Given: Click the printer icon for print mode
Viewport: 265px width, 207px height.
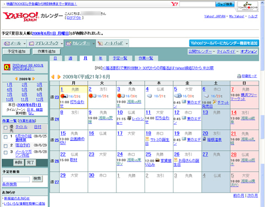Looking at the screenshot, I should coord(239,76).
